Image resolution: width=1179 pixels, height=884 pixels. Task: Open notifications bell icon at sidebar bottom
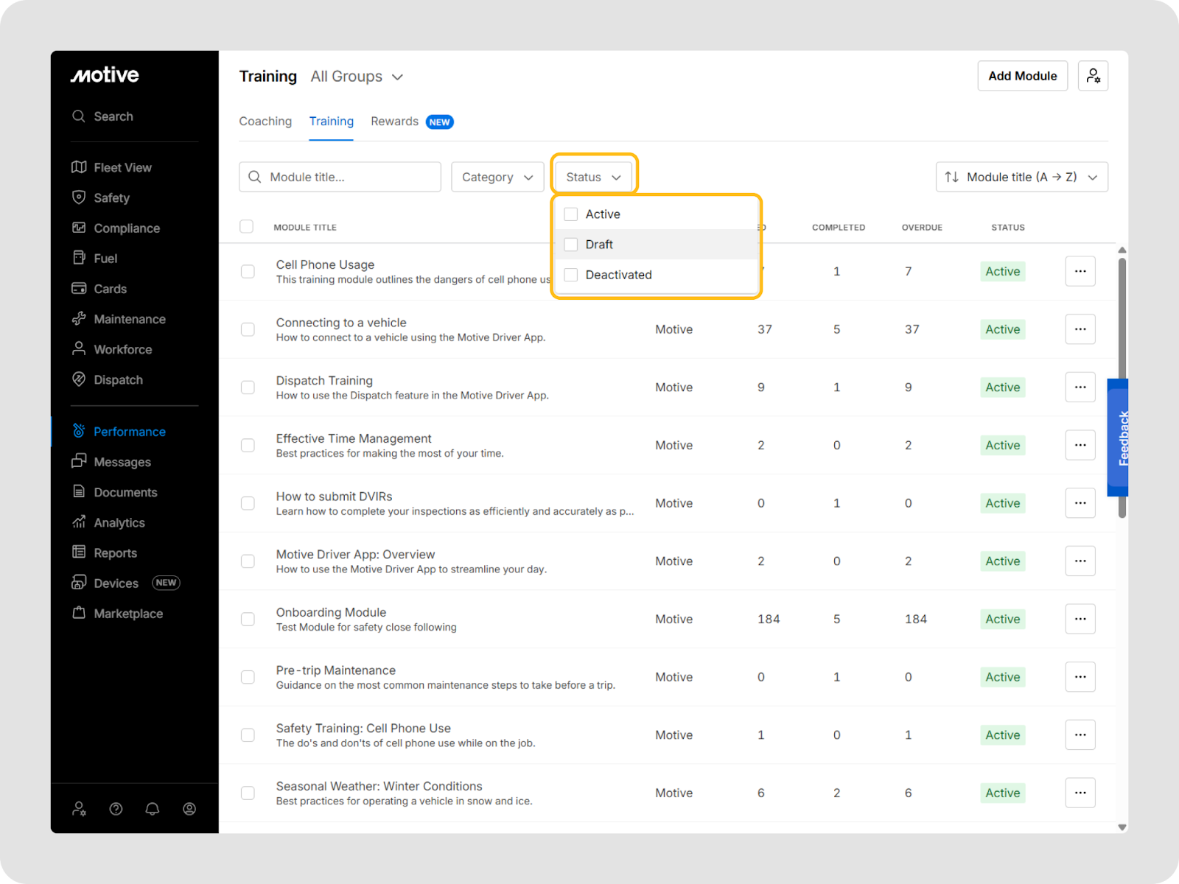tap(153, 809)
